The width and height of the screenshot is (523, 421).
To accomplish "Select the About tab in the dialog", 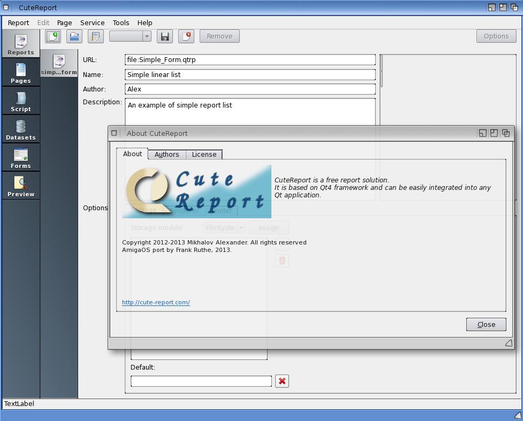I will pyautogui.click(x=132, y=154).
